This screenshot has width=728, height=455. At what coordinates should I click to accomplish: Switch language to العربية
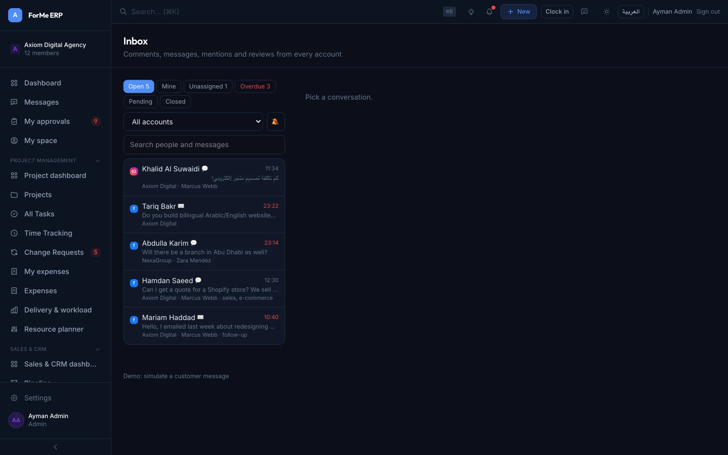(631, 12)
